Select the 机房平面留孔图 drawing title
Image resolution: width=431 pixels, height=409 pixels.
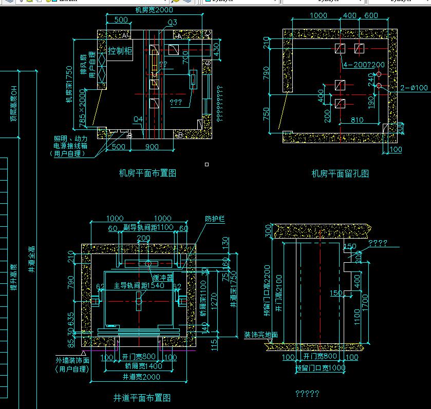pyautogui.click(x=340, y=173)
